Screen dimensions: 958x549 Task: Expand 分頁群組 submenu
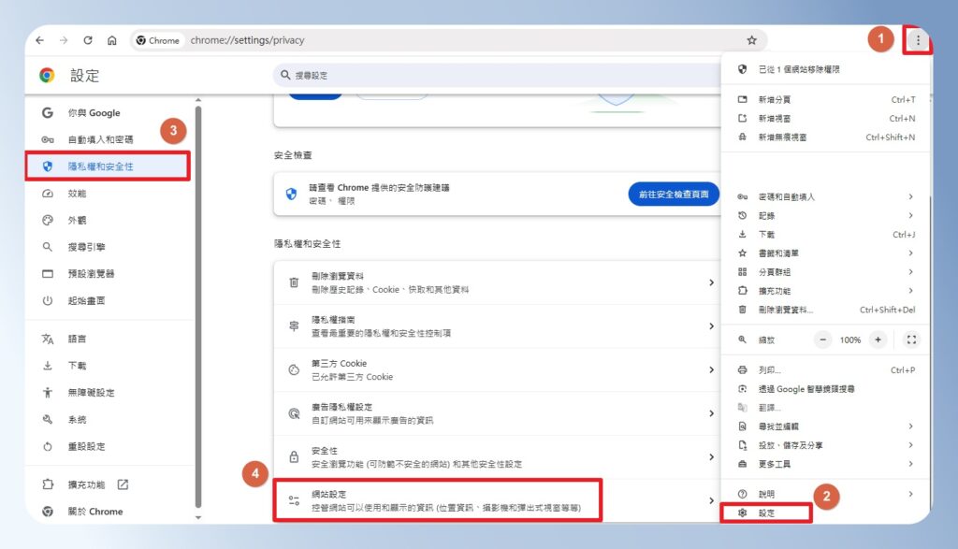click(827, 272)
